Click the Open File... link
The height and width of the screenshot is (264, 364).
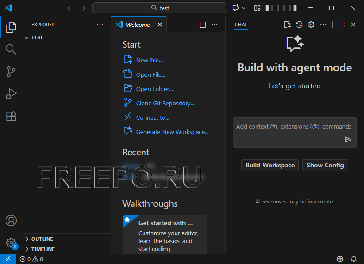[151, 74]
